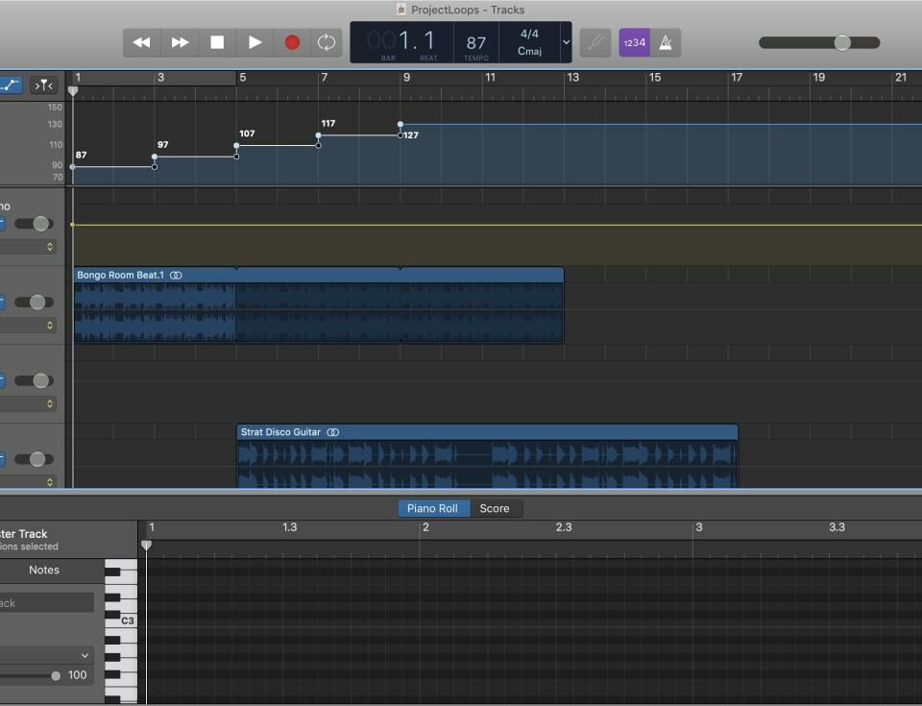Click the ProjectLoops document icon in title bar
This screenshot has height=706, width=922.
tap(401, 10)
